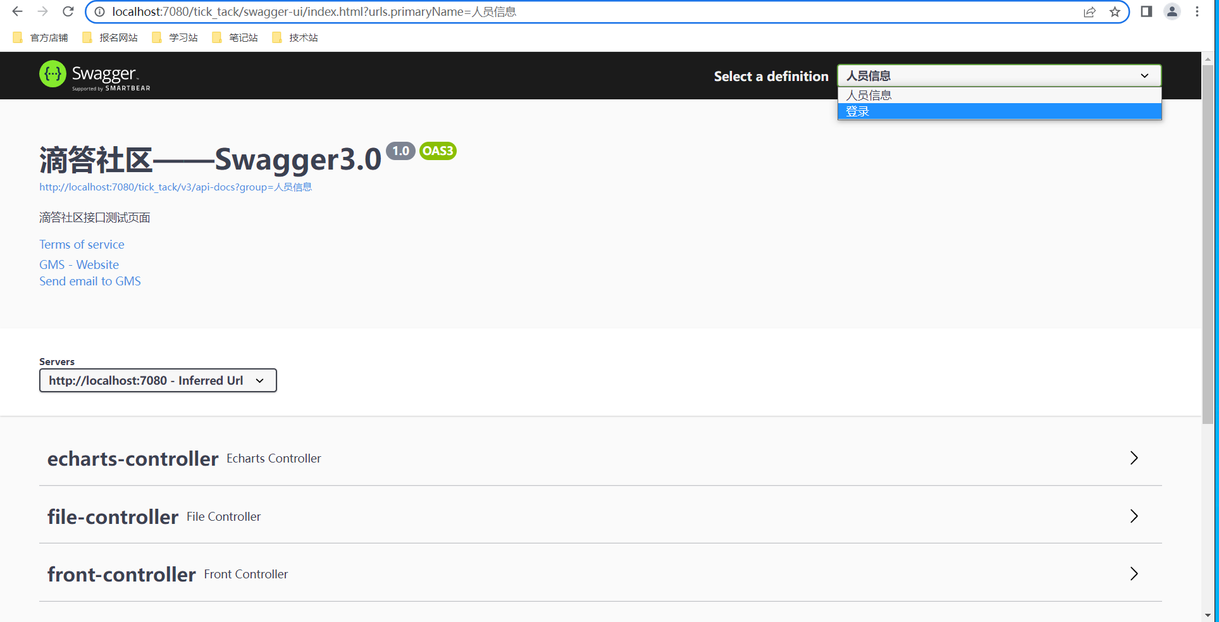Open the Terms of service link
1219x622 pixels.
point(82,244)
